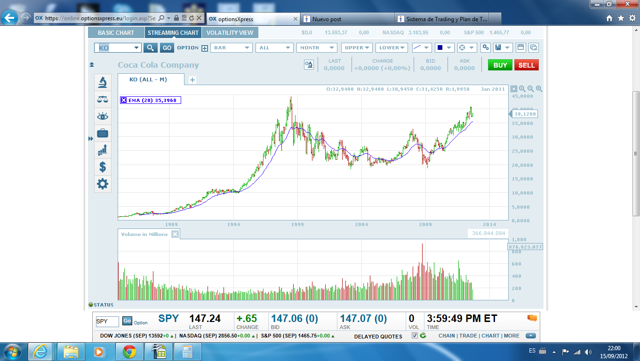Open the blue color swatch dropdown
The width and height of the screenshot is (640, 361).
445,47
